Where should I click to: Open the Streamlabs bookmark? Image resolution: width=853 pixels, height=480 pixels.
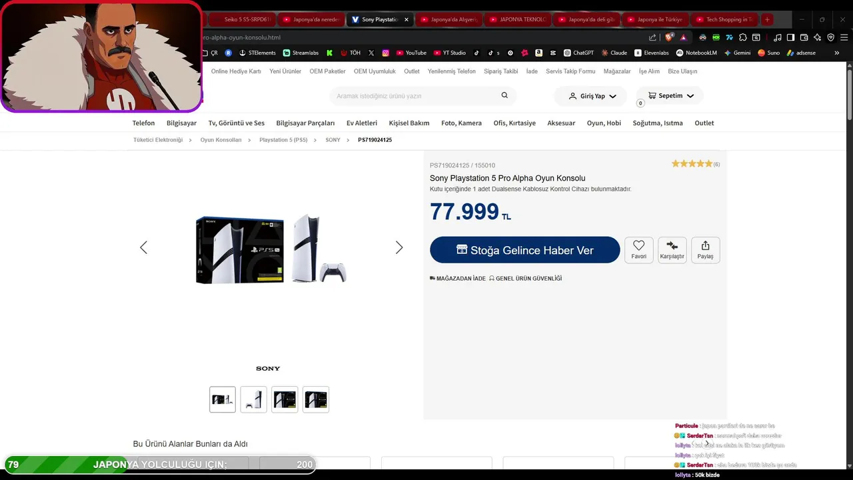pyautogui.click(x=301, y=53)
